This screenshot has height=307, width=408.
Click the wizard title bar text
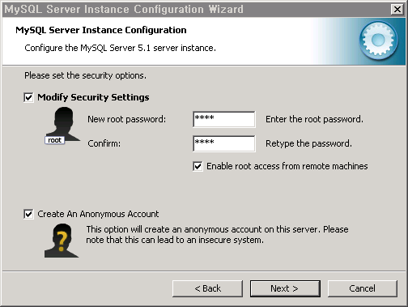click(124, 9)
